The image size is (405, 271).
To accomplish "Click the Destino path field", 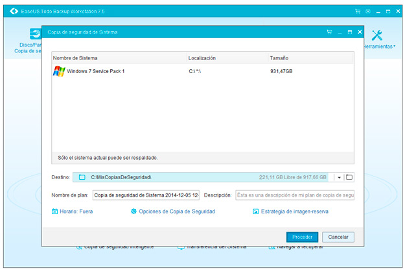I will click(200, 177).
